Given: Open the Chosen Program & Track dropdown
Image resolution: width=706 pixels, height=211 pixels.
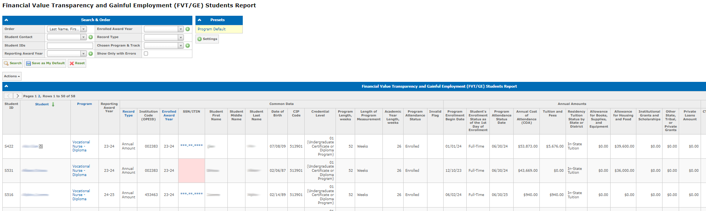Looking at the screenshot, I should 164,46.
